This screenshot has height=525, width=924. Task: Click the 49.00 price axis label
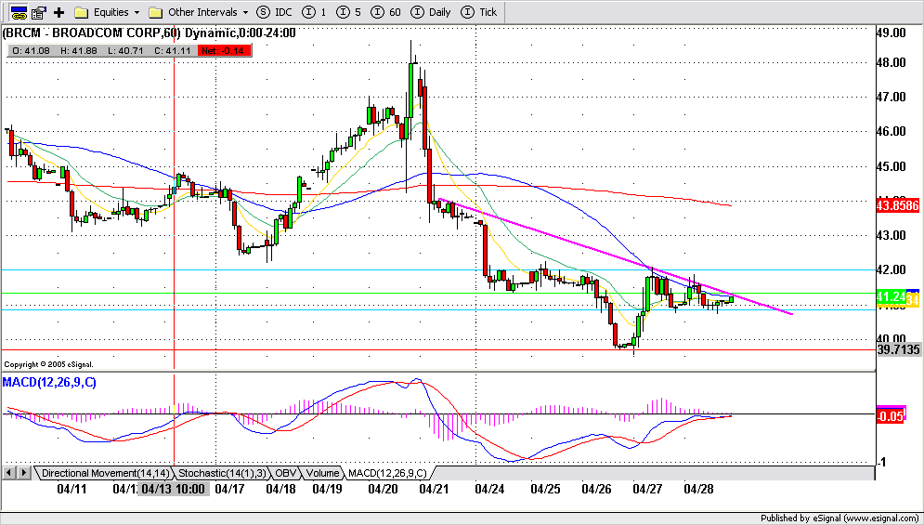891,33
